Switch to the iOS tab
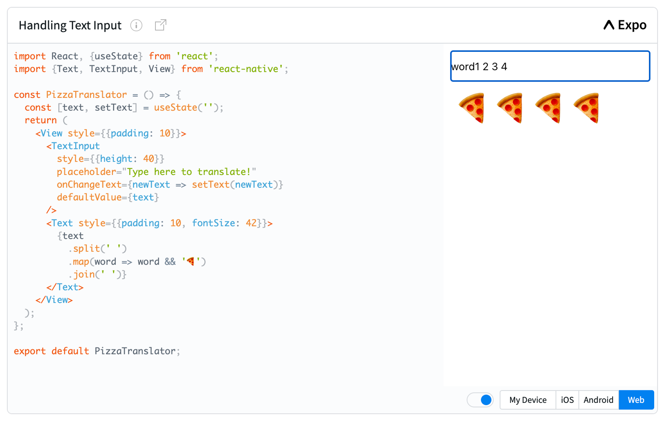 click(x=567, y=400)
